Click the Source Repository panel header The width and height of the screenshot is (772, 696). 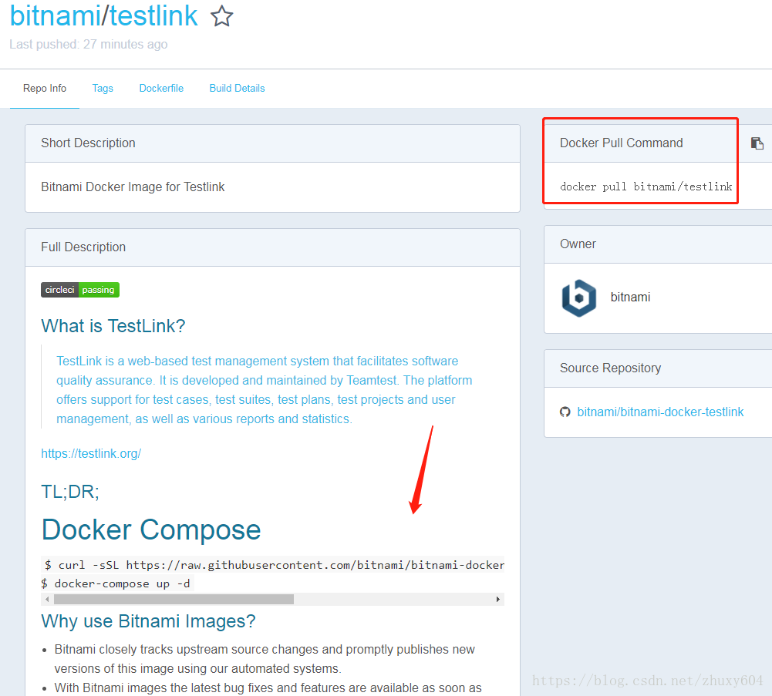658,368
